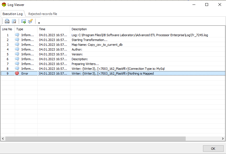The height and width of the screenshot is (154, 226).
Task: Click the Print log toolbar icon
Action: (x=7, y=21)
